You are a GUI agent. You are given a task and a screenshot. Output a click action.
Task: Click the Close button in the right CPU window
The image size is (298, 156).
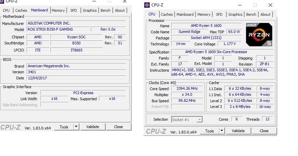[x=264, y=131]
